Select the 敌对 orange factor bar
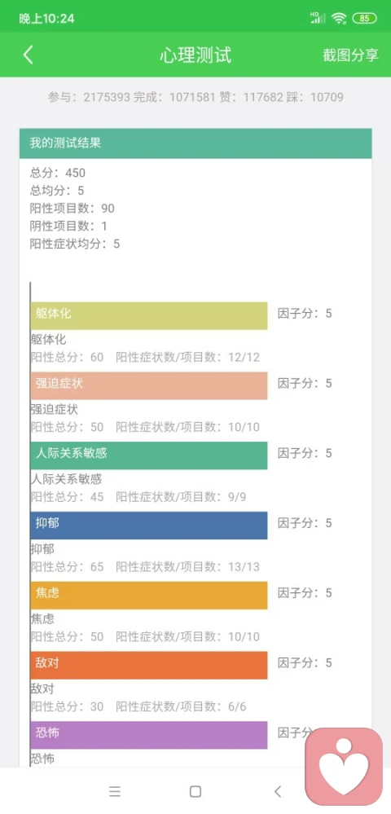Viewport: 391px width, 814px height. [x=149, y=665]
